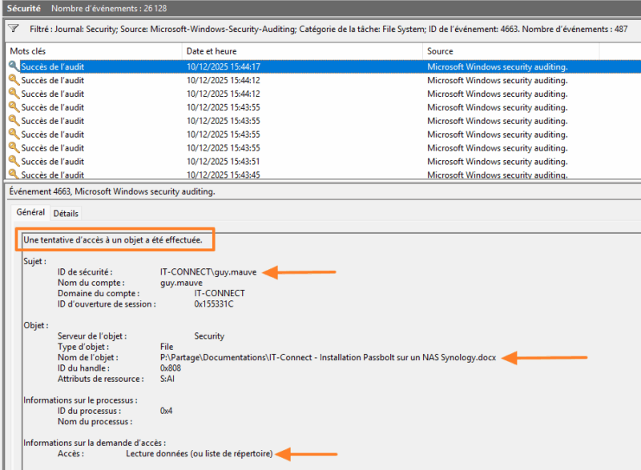The height and width of the screenshot is (470, 641).
Task: Click the key icon of 15:44:17 event
Action: (x=14, y=66)
